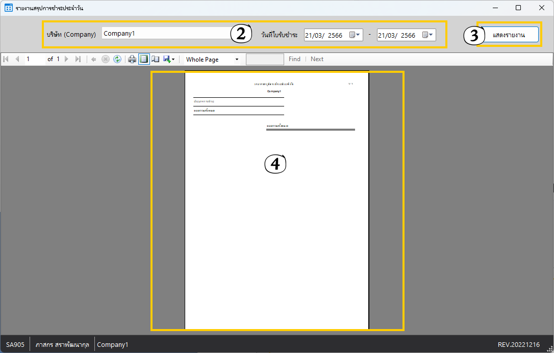Open the Export save dropdown

tap(169, 59)
